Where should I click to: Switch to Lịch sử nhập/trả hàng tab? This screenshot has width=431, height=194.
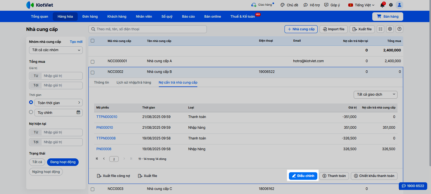134,82
